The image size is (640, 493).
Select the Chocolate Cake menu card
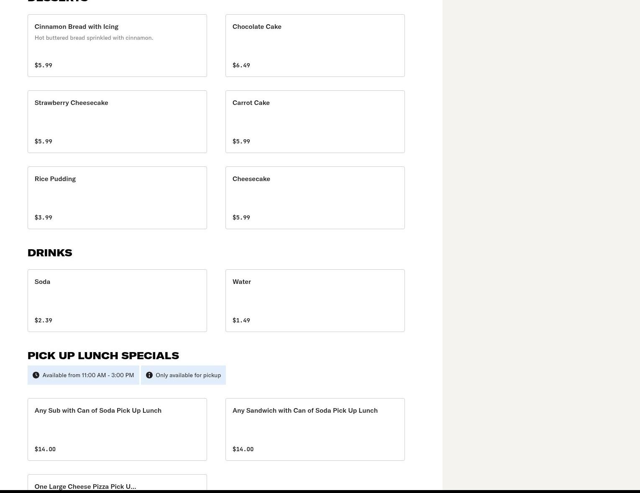[x=315, y=46]
